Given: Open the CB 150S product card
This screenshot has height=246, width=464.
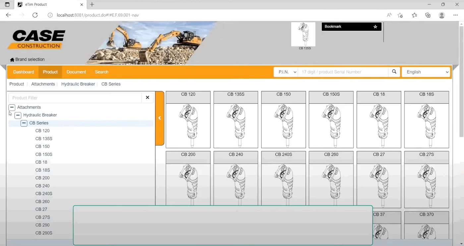Looking at the screenshot, I should [x=331, y=120].
